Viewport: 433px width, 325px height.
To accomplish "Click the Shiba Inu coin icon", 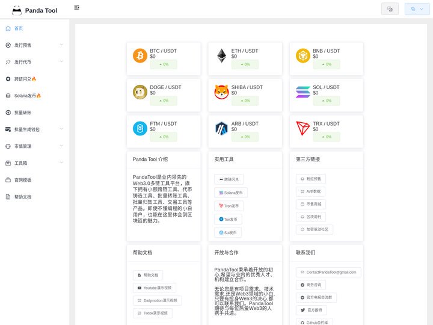I will click(221, 92).
